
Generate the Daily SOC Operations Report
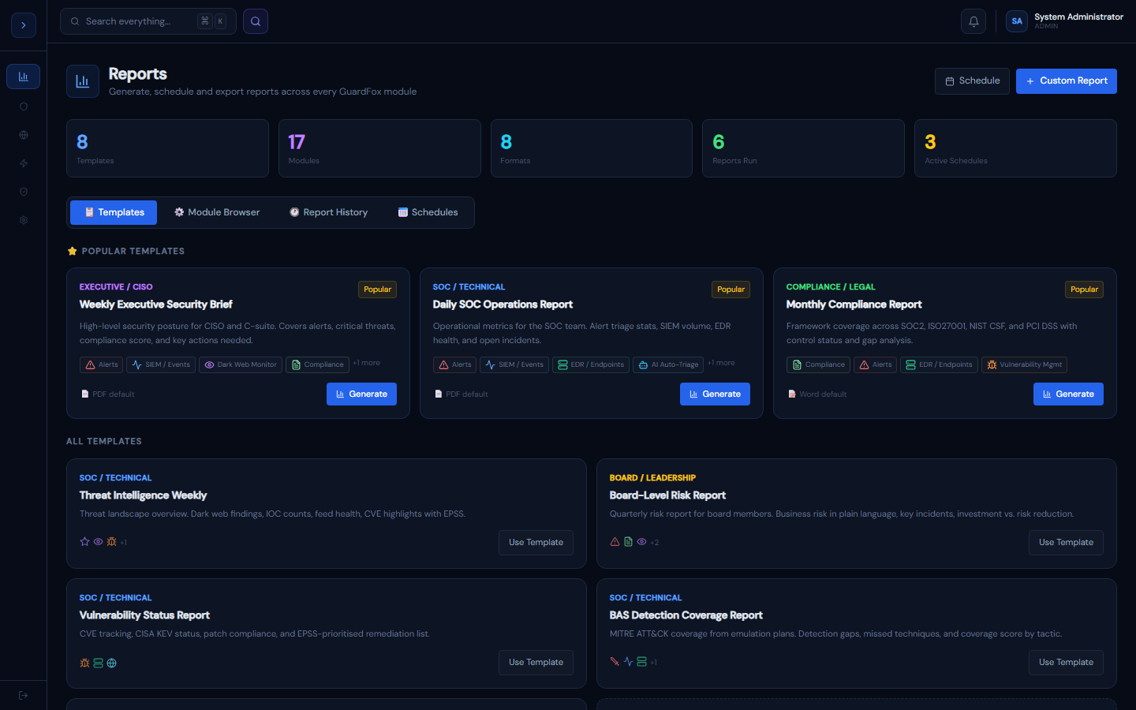pyautogui.click(x=715, y=394)
